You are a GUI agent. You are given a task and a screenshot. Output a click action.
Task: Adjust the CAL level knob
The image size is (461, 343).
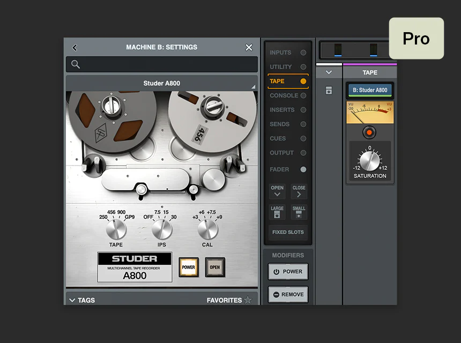(x=207, y=229)
